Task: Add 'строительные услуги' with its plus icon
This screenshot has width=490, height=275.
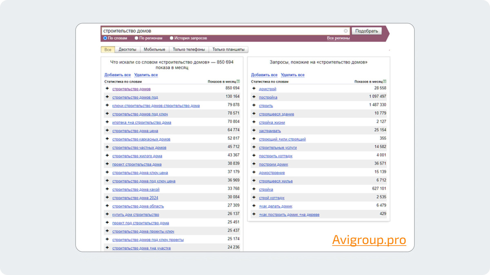Action: tap(254, 147)
